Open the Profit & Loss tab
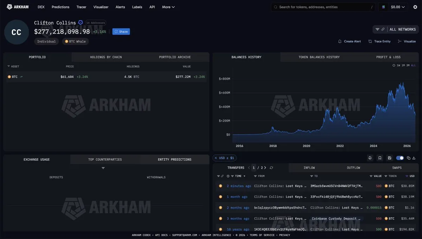 click(388, 57)
